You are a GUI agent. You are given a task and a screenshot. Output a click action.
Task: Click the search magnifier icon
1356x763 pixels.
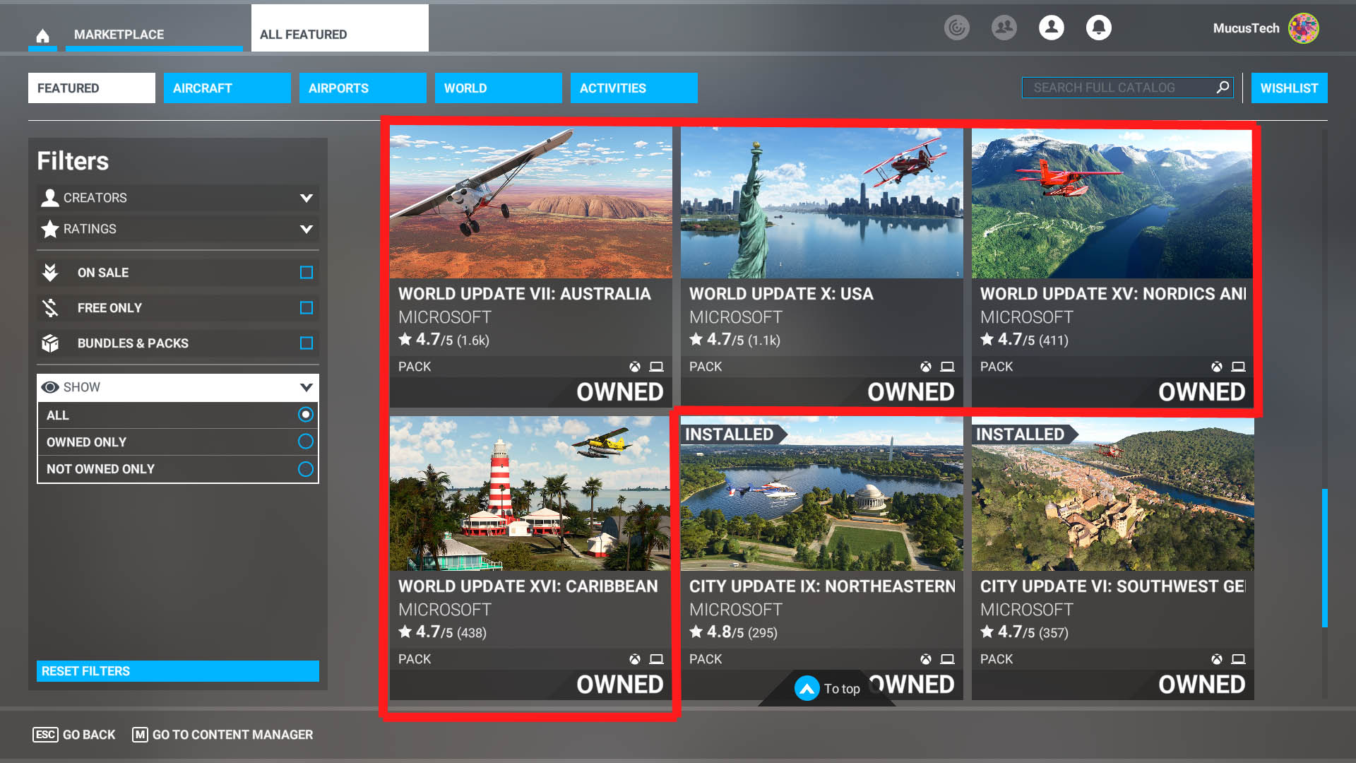[1223, 87]
